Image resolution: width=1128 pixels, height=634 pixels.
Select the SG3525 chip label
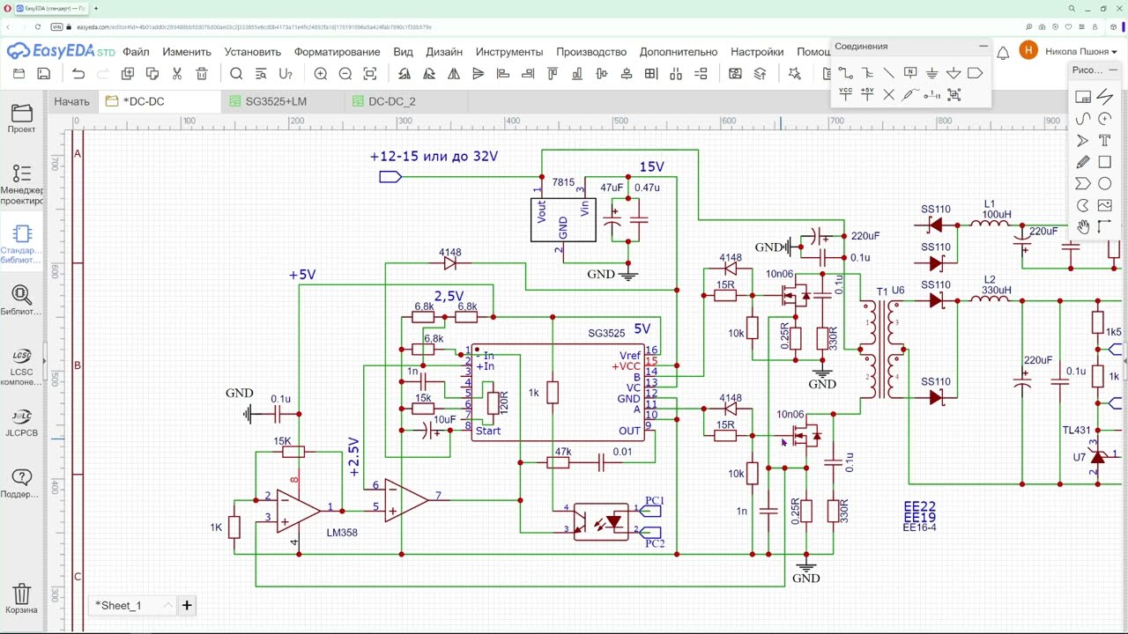tap(606, 333)
